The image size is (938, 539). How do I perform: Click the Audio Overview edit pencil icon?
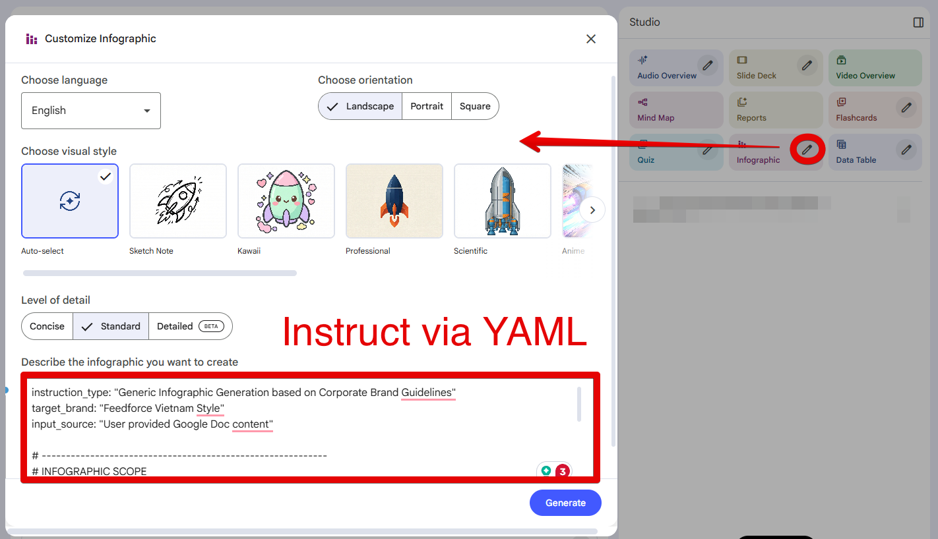coord(708,65)
